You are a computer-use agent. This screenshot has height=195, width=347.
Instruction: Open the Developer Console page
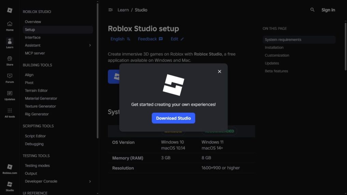click(41, 181)
